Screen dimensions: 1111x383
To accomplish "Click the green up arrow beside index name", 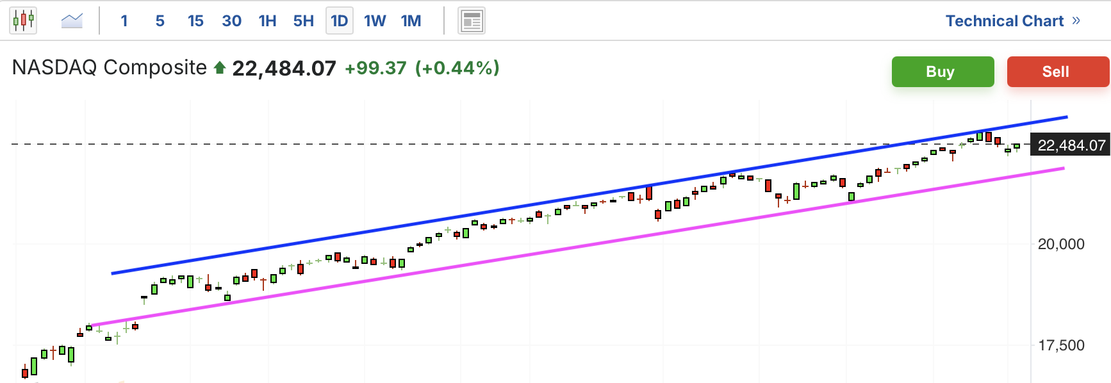I will pyautogui.click(x=220, y=67).
